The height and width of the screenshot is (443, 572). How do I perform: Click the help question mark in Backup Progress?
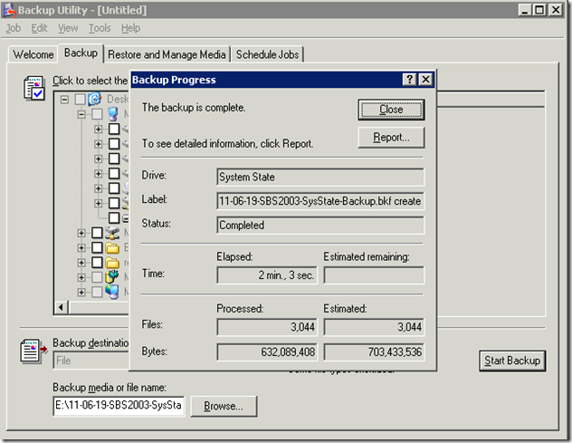409,79
